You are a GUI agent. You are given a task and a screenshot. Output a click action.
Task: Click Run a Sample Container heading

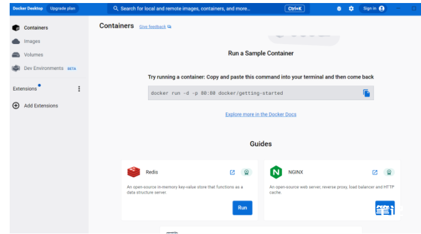[x=261, y=53]
